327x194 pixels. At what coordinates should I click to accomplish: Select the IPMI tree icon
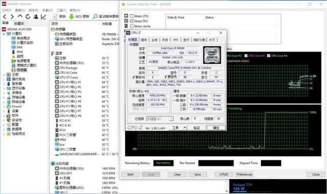point(13,52)
